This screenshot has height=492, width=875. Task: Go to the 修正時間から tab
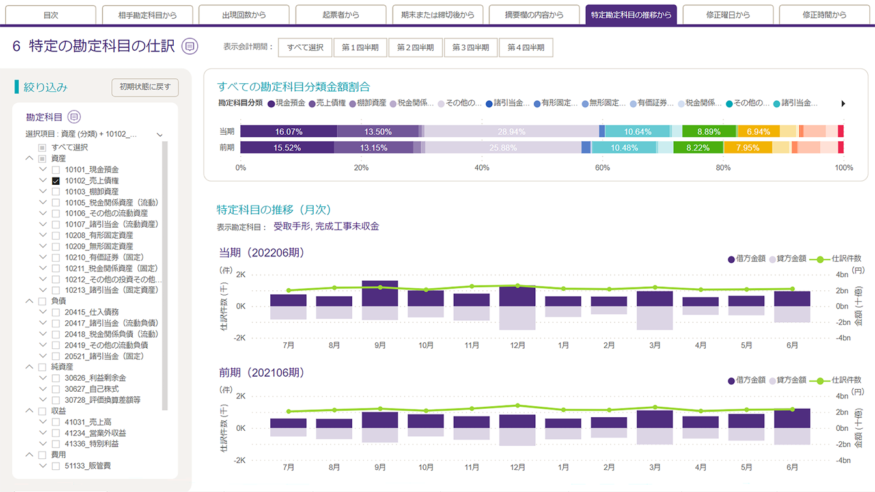pos(825,15)
